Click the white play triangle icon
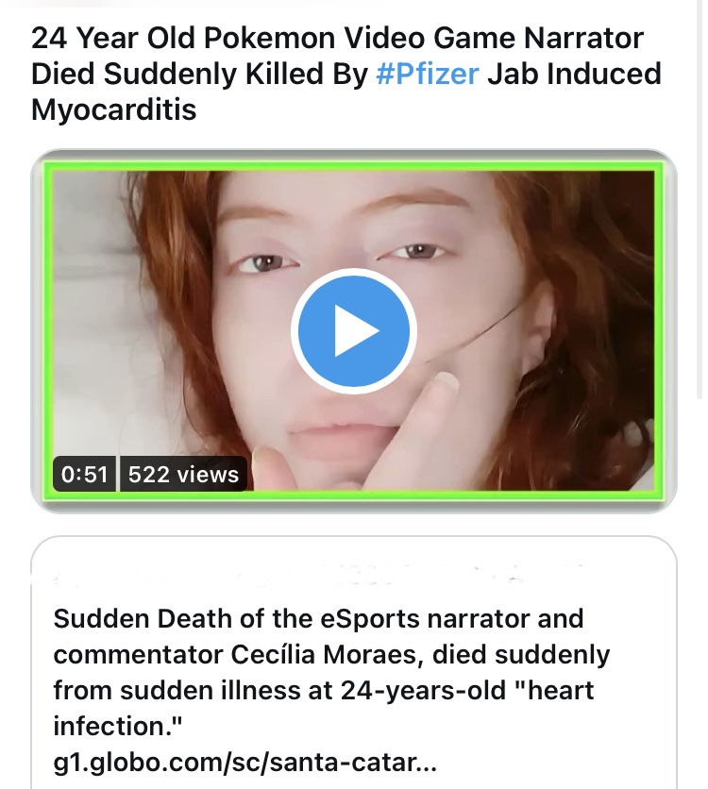Viewport: 708px width, 789px height. click(x=356, y=330)
